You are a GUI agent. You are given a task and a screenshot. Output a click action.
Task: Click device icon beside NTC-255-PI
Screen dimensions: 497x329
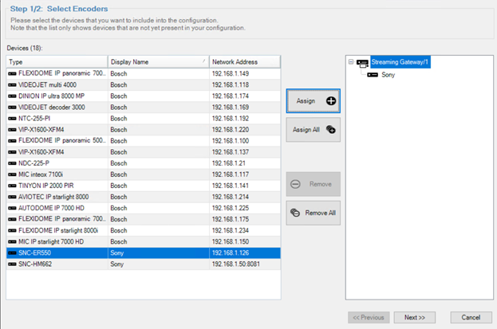(12, 118)
